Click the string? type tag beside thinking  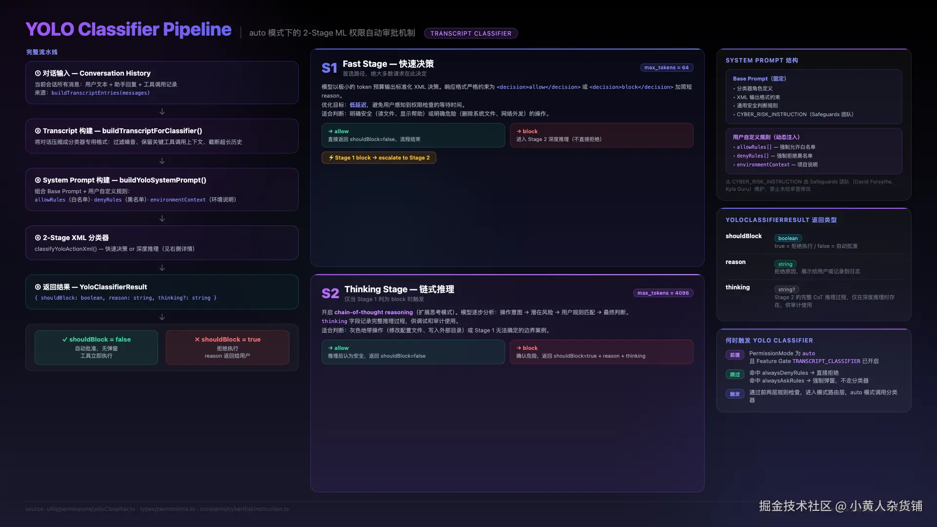pos(786,289)
